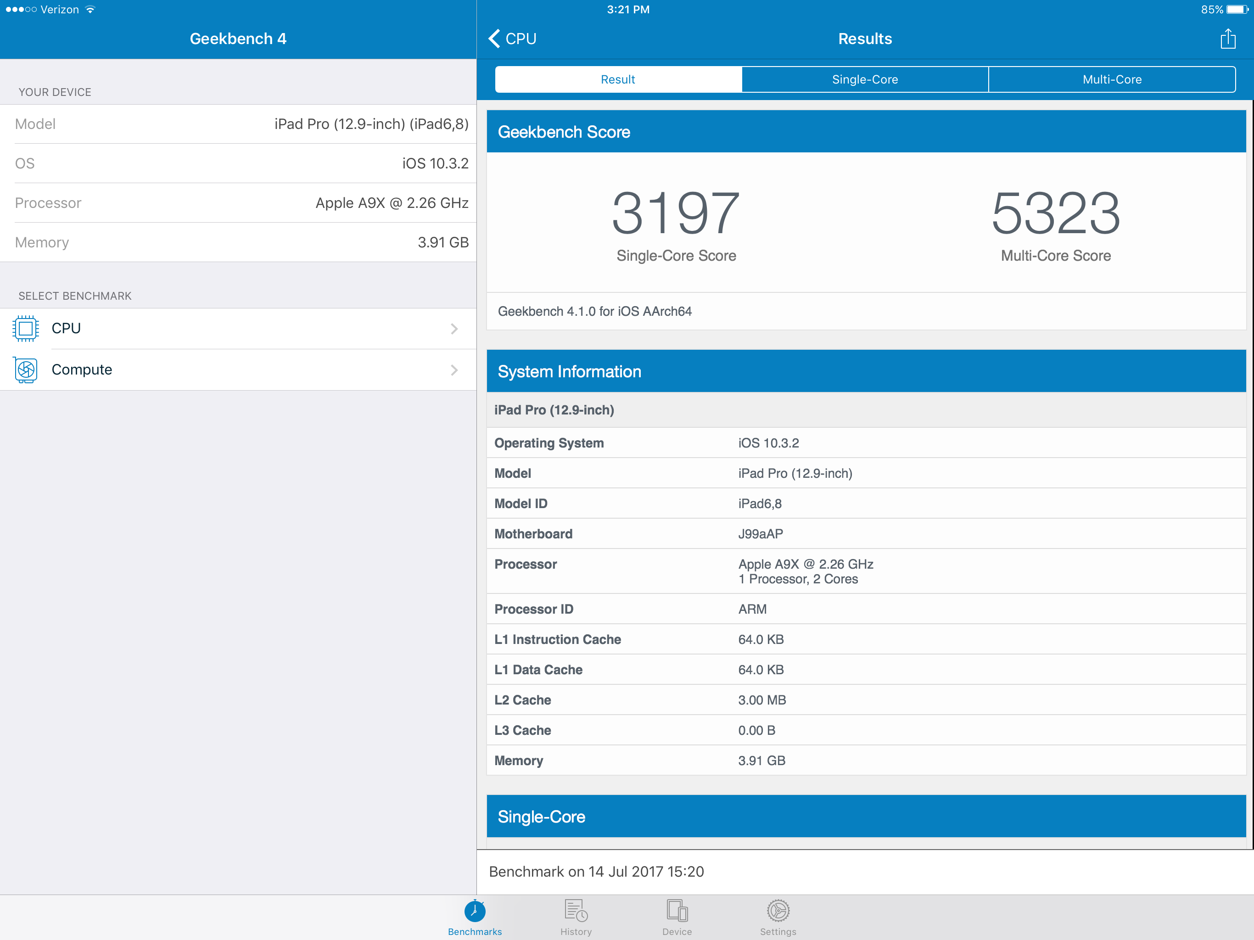This screenshot has width=1254, height=940.
Task: Tap the back chevron next to CPU
Action: coord(494,39)
